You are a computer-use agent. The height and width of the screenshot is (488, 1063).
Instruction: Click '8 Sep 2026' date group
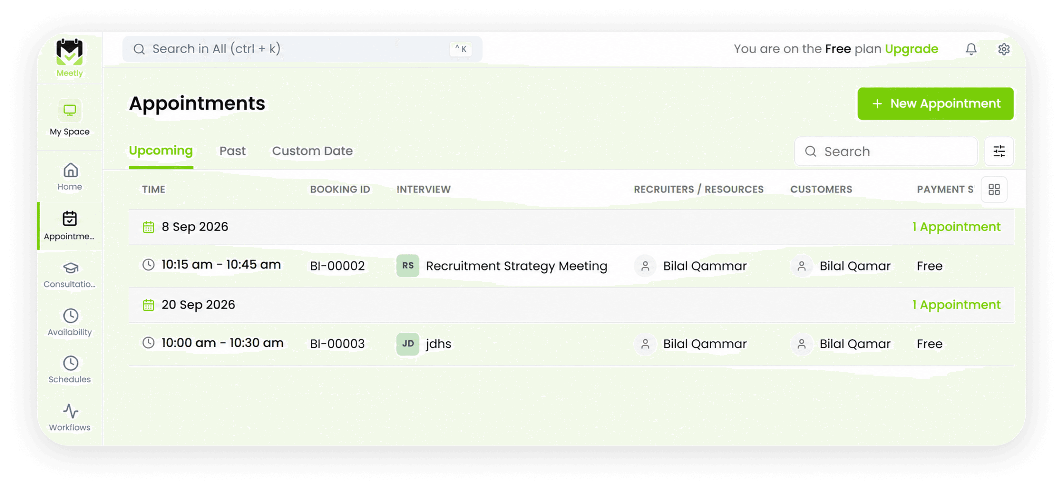pyautogui.click(x=195, y=227)
